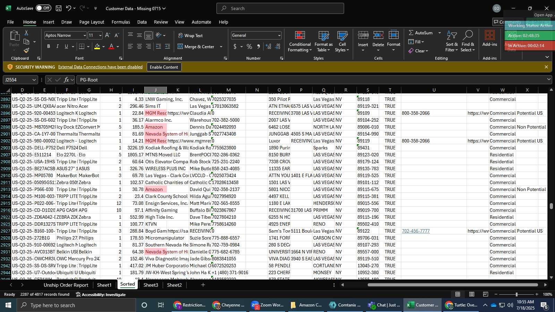Image resolution: width=555 pixels, height=312 pixels.
Task: Close the security warning bar
Action: click(x=546, y=67)
